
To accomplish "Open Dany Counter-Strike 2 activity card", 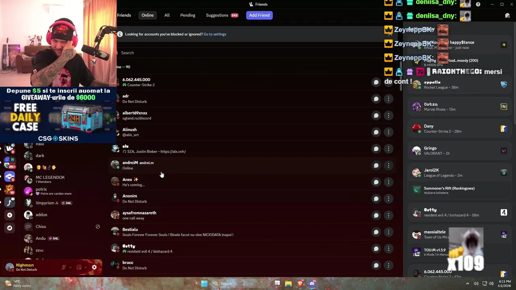I will [459, 128].
